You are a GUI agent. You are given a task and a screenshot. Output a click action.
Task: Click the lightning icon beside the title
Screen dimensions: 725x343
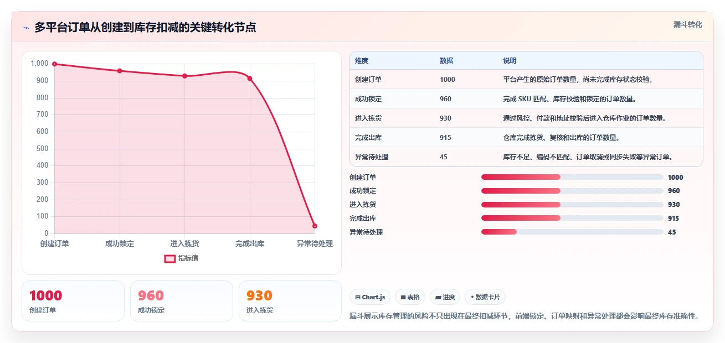27,28
